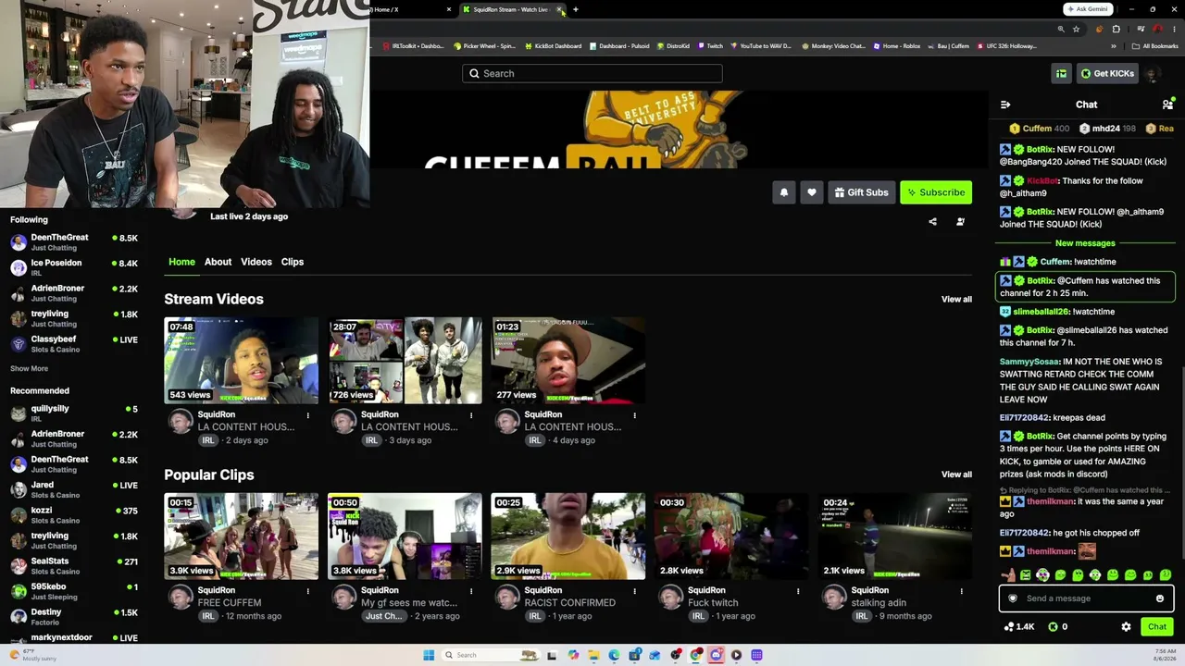View all Stream Videos
Image resolution: width=1185 pixels, height=666 pixels.
(956, 299)
